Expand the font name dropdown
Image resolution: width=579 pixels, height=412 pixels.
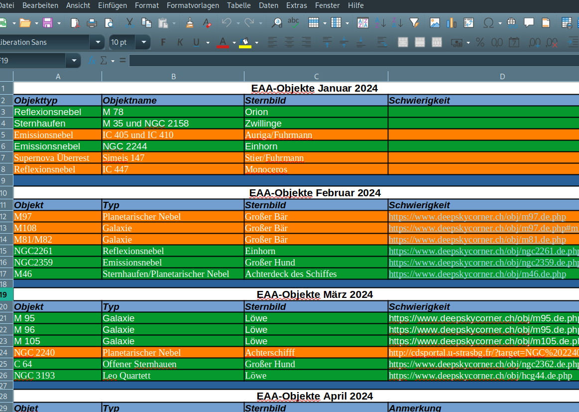(x=98, y=42)
